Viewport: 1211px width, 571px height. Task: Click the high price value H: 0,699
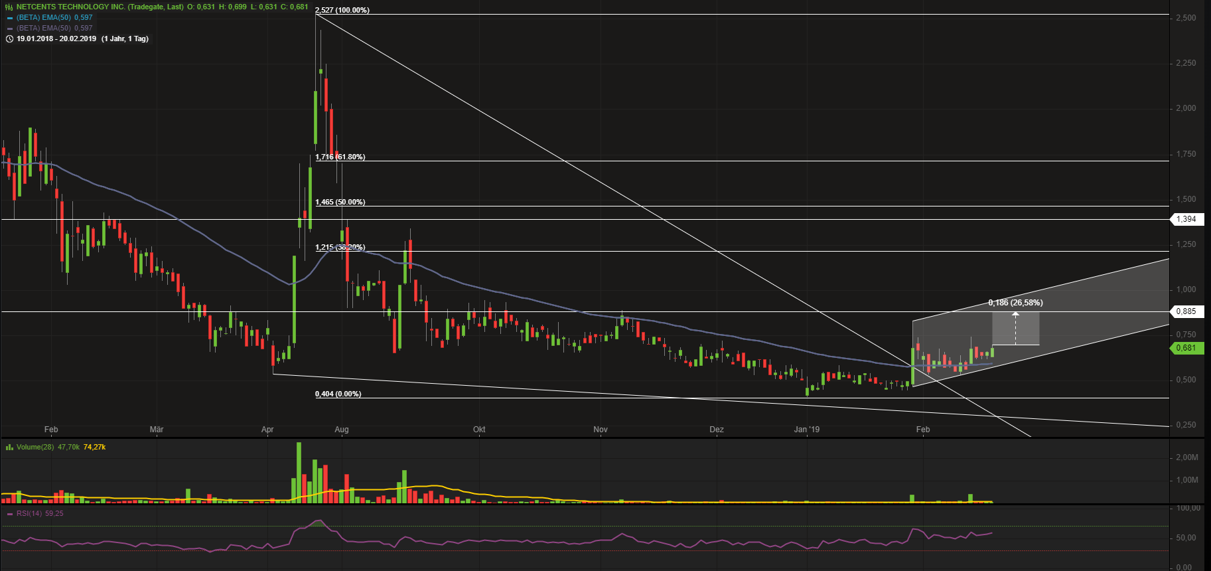pyautogui.click(x=233, y=7)
